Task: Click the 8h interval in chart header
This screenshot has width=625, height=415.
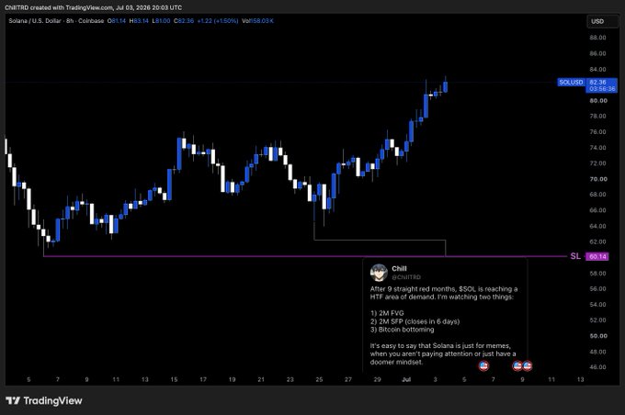Action: (70, 21)
